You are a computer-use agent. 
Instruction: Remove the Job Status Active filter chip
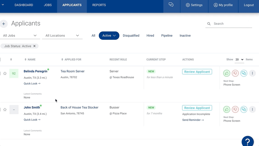[x=34, y=46]
